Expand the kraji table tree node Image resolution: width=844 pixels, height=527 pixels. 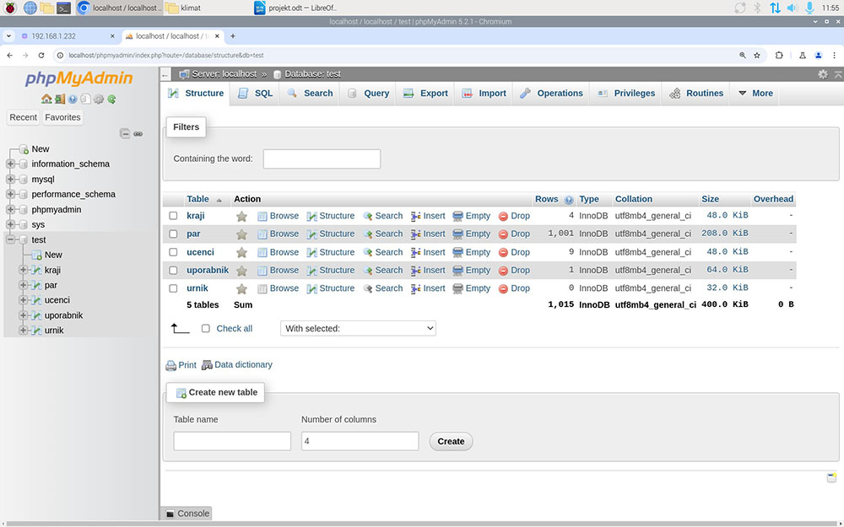point(23,270)
